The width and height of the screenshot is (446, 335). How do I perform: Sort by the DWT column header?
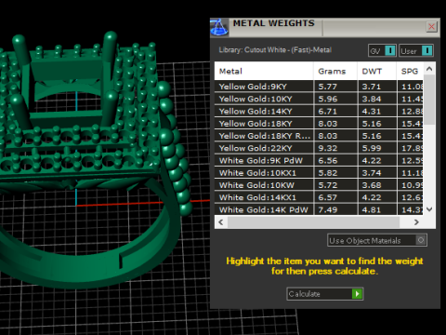tap(377, 72)
